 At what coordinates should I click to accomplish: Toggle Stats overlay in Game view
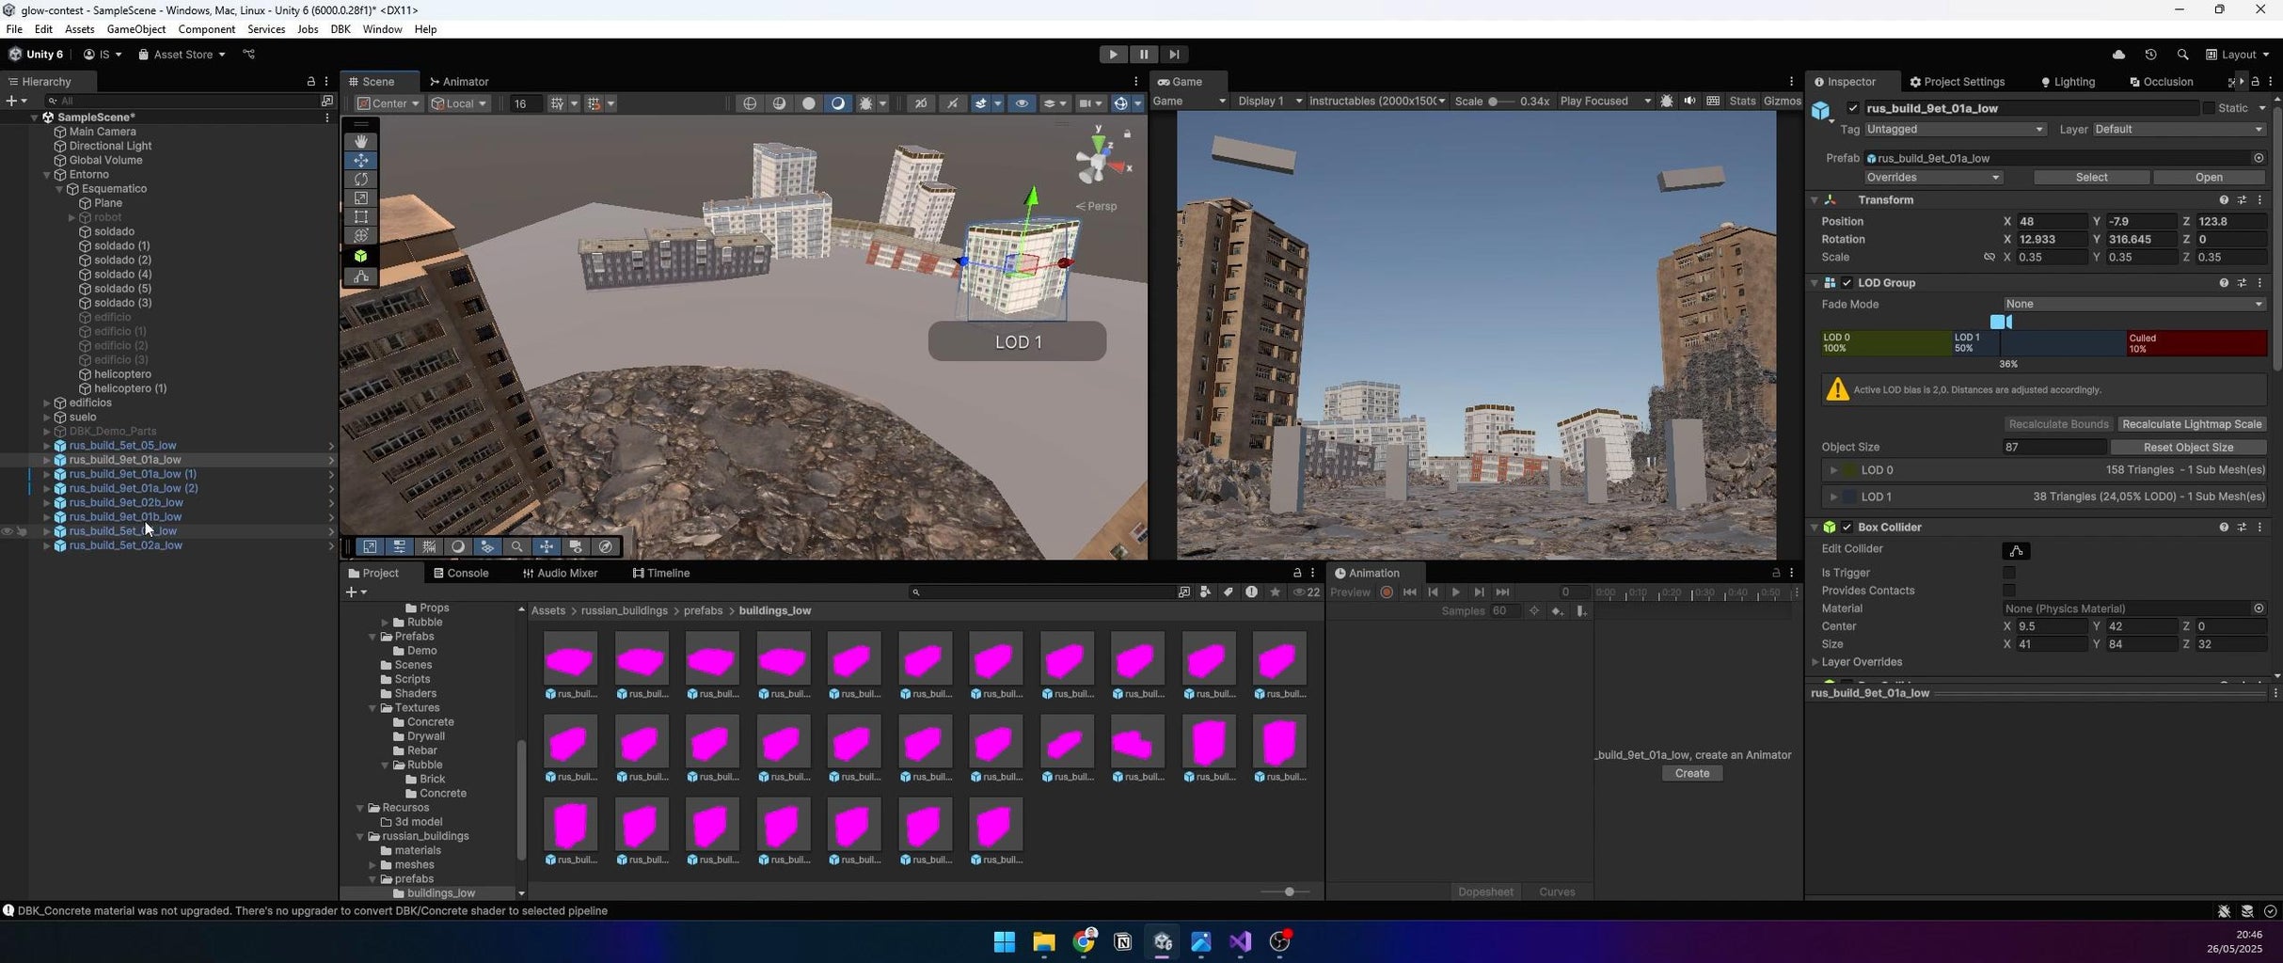(x=1742, y=101)
